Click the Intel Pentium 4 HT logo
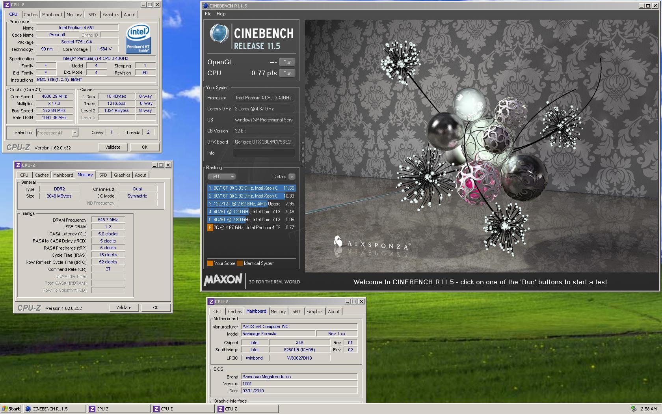The image size is (662, 414). click(138, 39)
